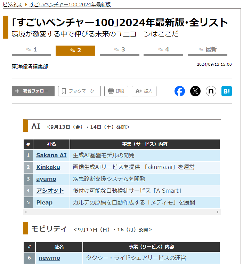Open the アシオット company link
Viewport: 243px width, 264px height.
coord(50,191)
